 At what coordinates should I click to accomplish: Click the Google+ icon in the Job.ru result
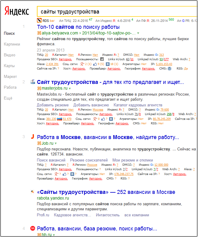point(56,174)
